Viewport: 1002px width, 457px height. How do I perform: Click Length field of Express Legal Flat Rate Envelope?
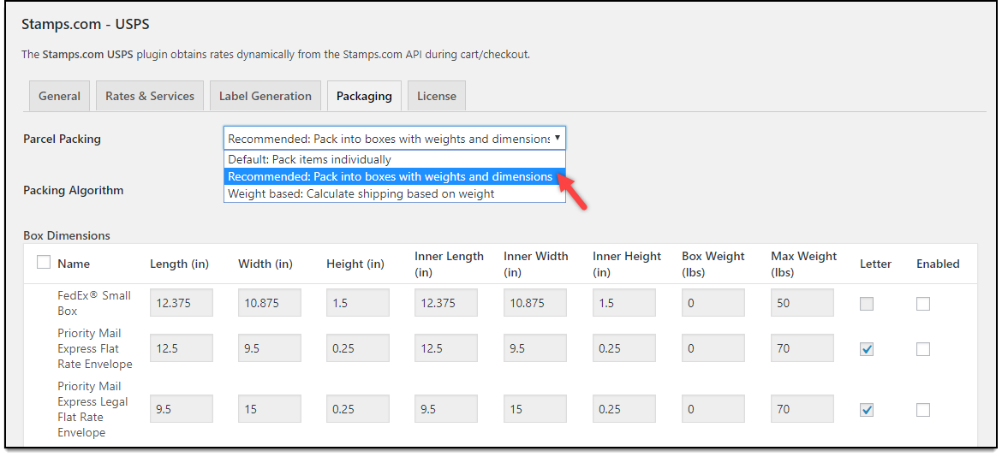click(x=182, y=409)
